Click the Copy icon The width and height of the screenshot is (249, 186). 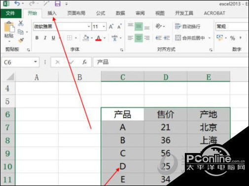click(x=21, y=32)
